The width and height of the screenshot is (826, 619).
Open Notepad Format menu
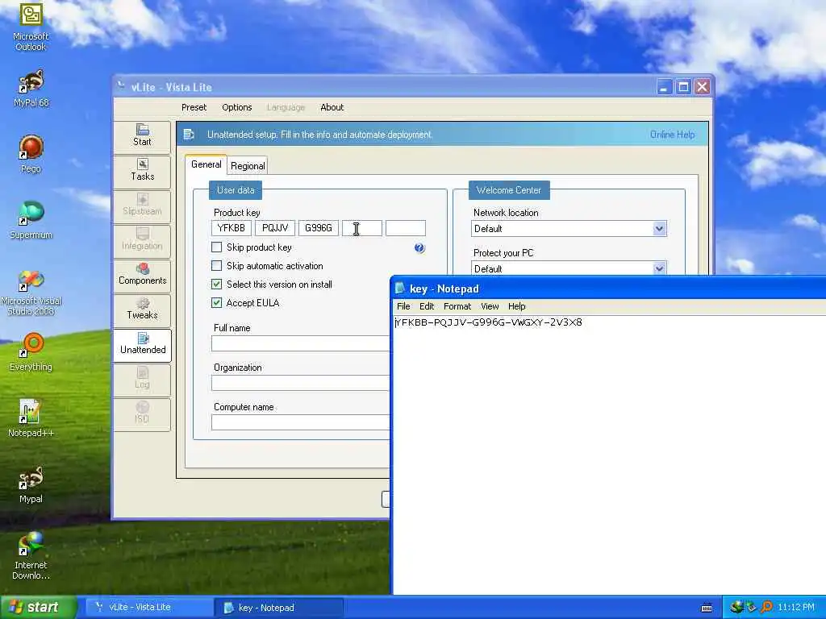(x=457, y=306)
